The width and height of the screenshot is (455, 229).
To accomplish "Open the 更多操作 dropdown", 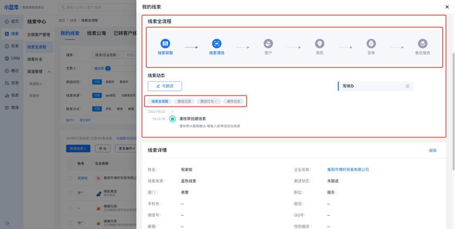I will tap(126, 149).
